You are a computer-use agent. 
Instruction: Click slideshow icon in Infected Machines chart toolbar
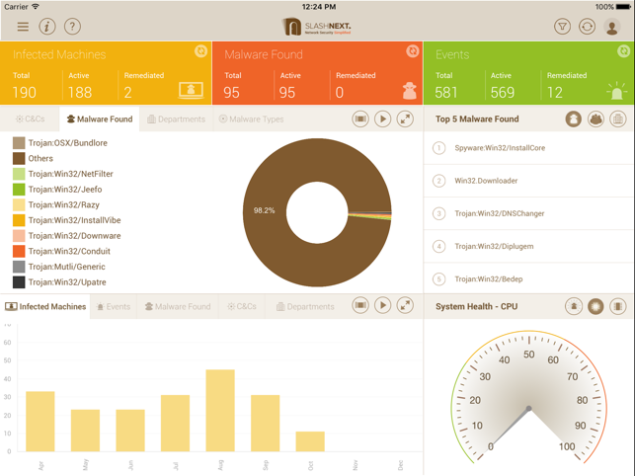[360, 305]
